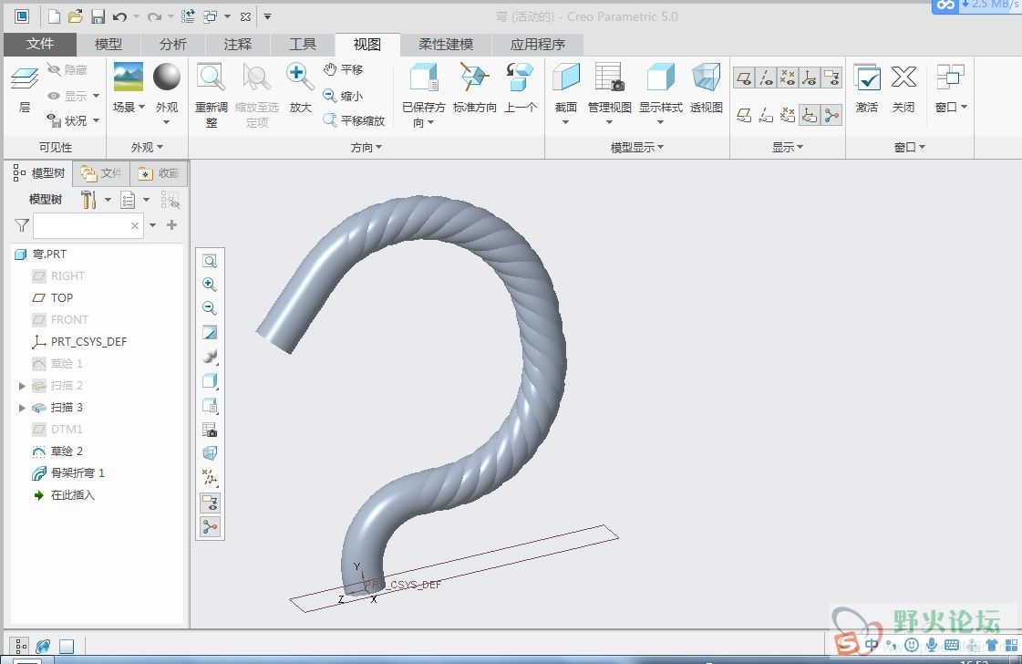Screen dimensions: 1022x664
Task: Select Pan Zoom (平移缩放) tool
Action: 354,120
